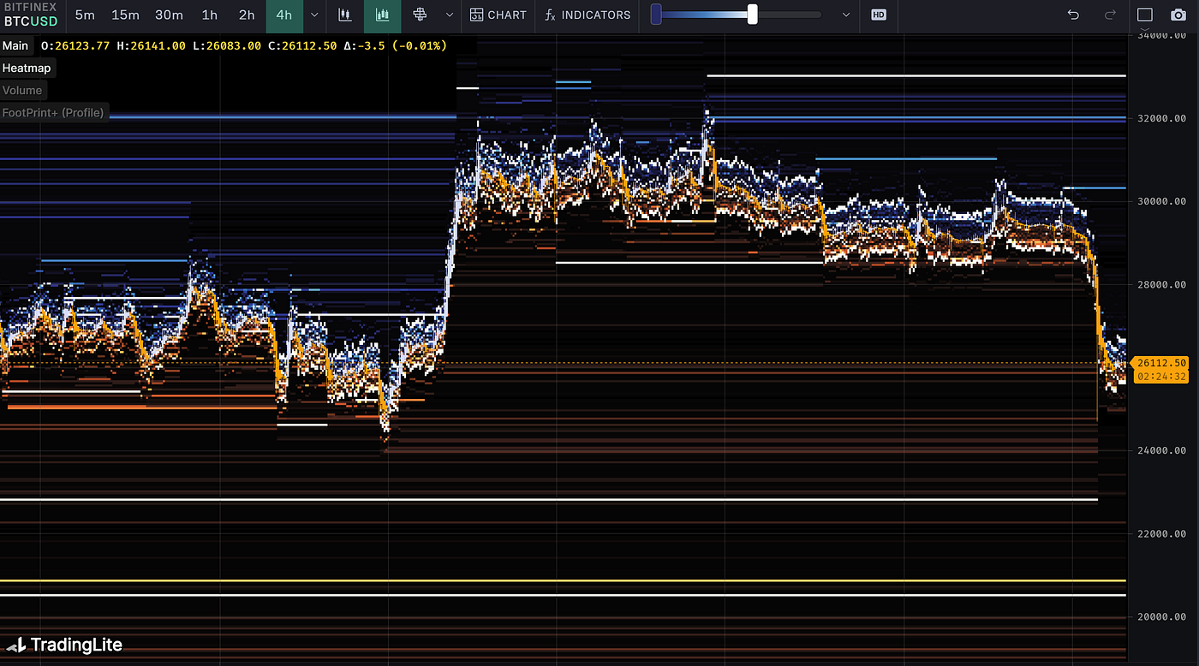
Task: Click the heatmap slider's dark blue left handle
Action: tap(656, 15)
